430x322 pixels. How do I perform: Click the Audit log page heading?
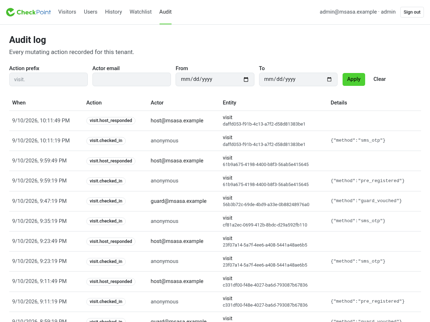coord(28,40)
